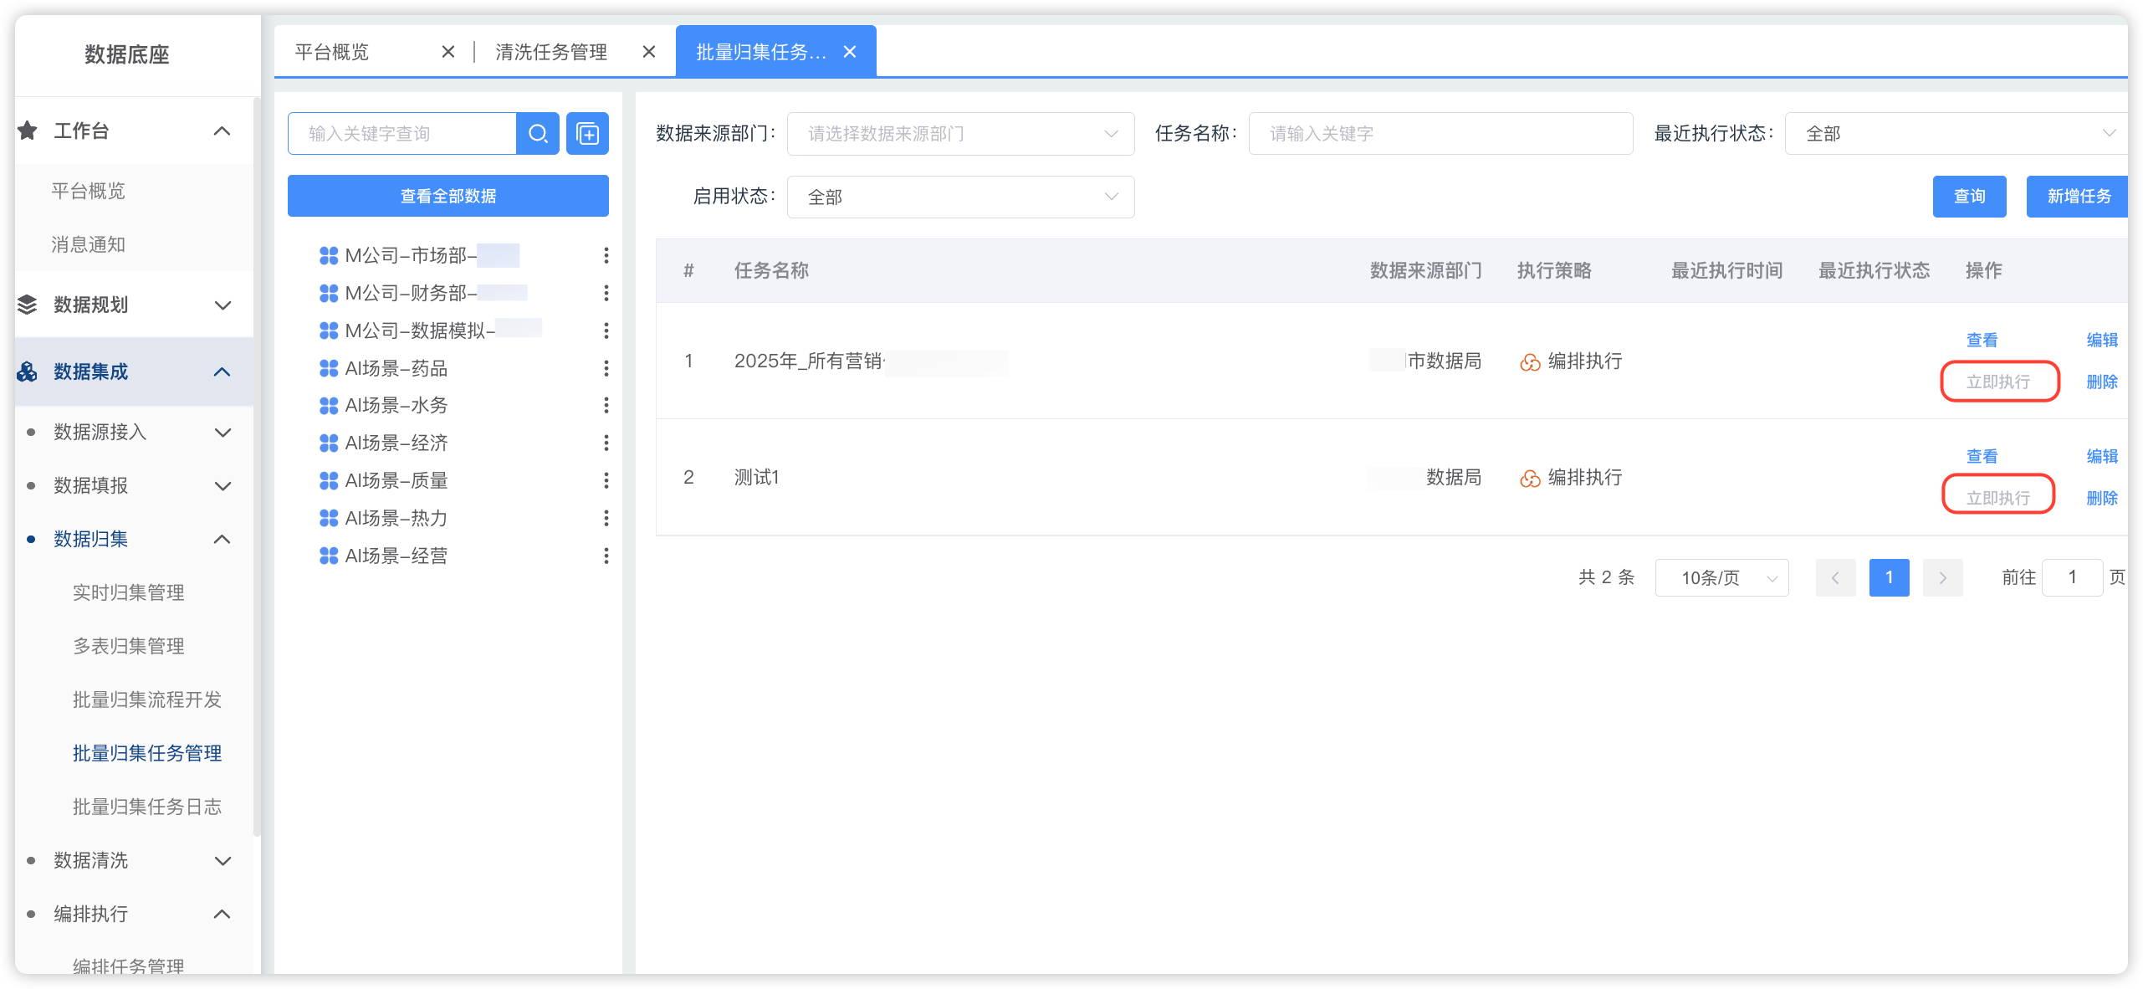Open the 10条/页 page size dropdown
Image resolution: width=2143 pixels, height=989 pixels.
[1721, 577]
